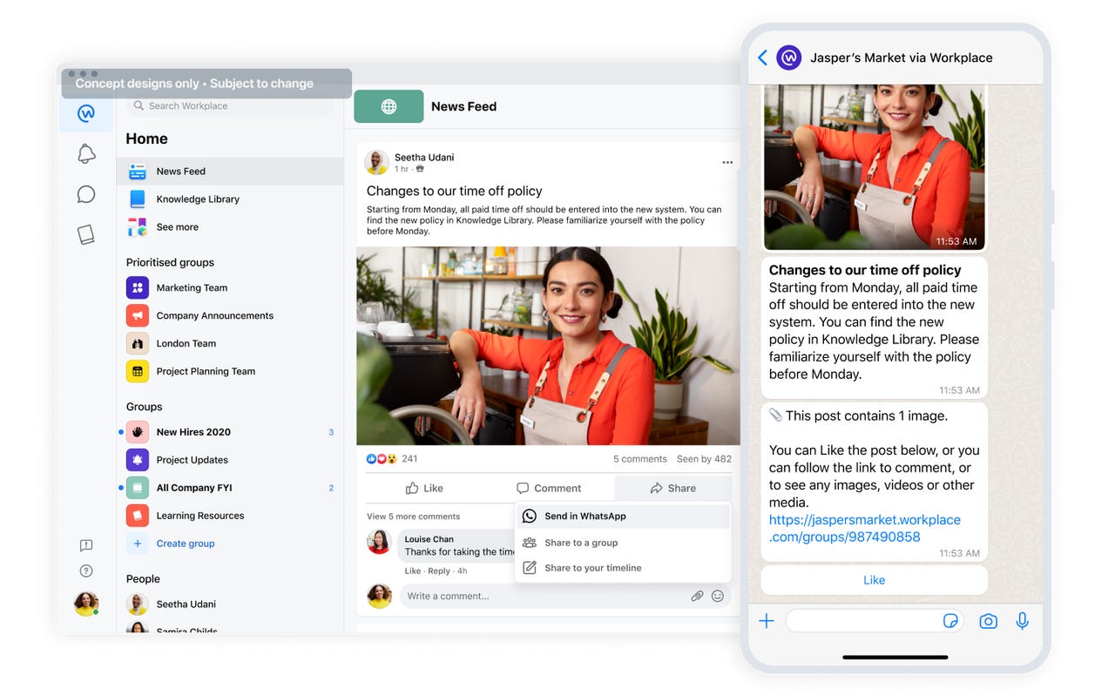The image size is (1115, 696).
Task: Click the attachment paperclip in comment box
Action: pyautogui.click(x=697, y=596)
